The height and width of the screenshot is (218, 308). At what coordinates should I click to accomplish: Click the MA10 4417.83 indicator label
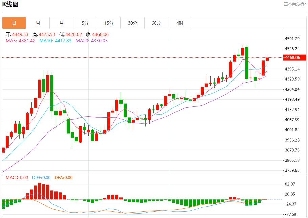point(56,41)
